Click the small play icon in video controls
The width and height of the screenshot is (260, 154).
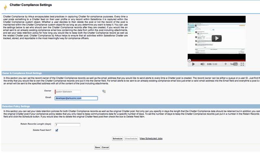[193, 64]
